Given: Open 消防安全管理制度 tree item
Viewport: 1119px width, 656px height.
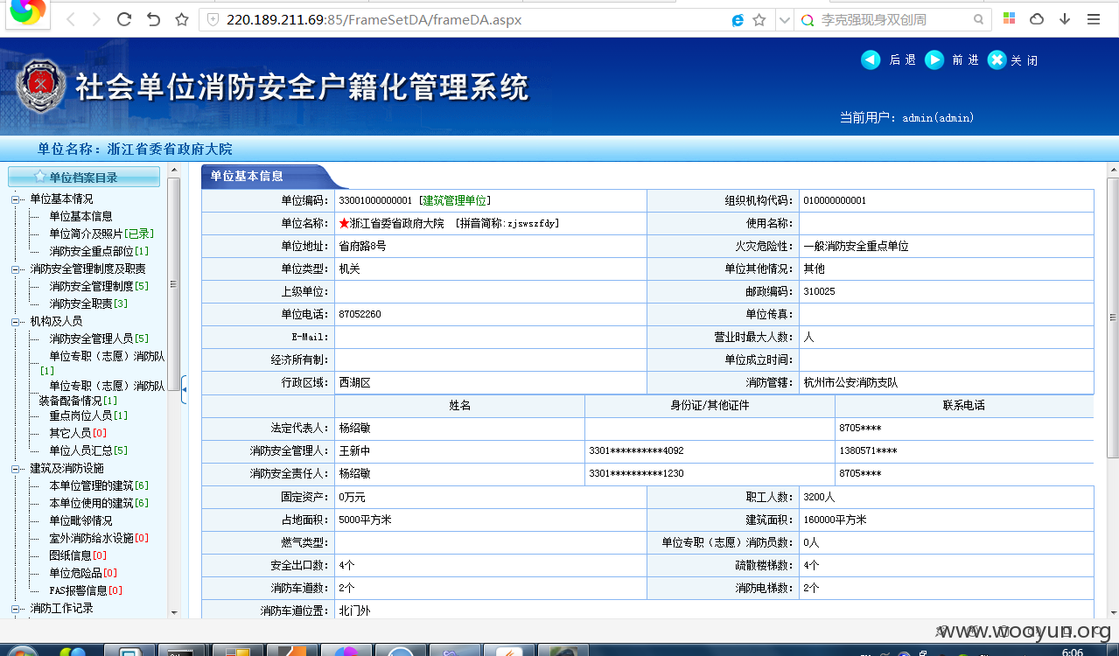Looking at the screenshot, I should point(99,286).
